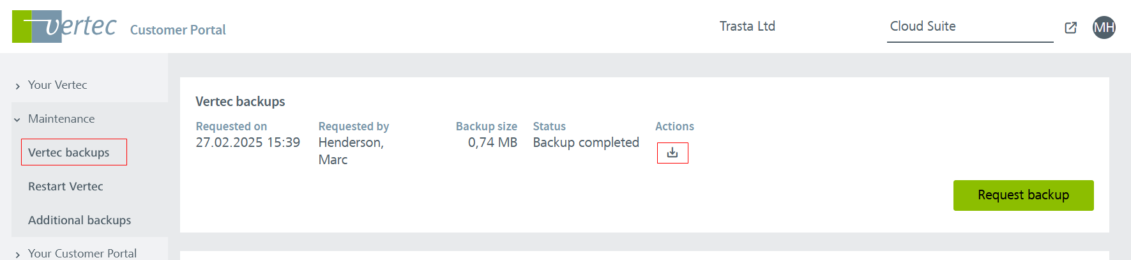Open the external link icon beside Cloud Suite
This screenshot has width=1131, height=260.
tap(1071, 27)
